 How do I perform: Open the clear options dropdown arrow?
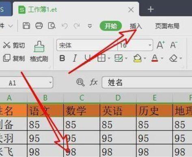pyautogui.click(x=181, y=58)
